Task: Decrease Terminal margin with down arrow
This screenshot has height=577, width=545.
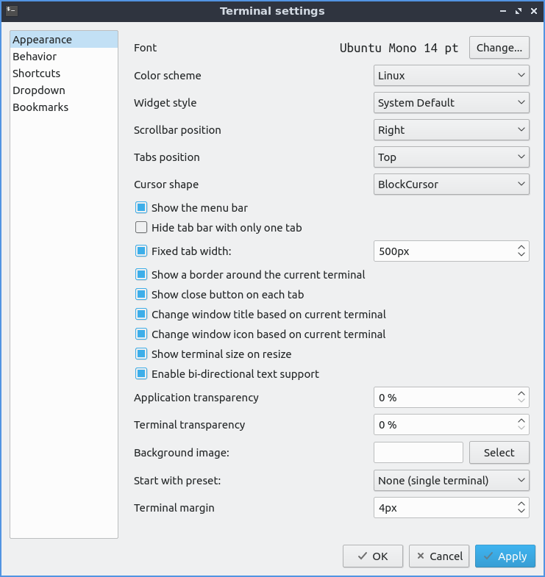Action: pyautogui.click(x=521, y=512)
